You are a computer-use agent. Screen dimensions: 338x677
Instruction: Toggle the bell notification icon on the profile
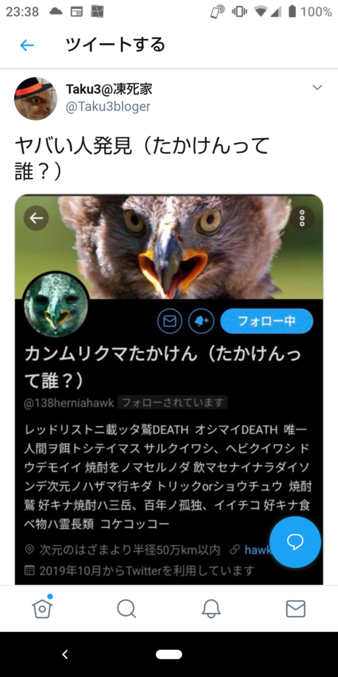point(201,321)
